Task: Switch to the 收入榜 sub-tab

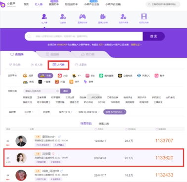Action: [37, 65]
